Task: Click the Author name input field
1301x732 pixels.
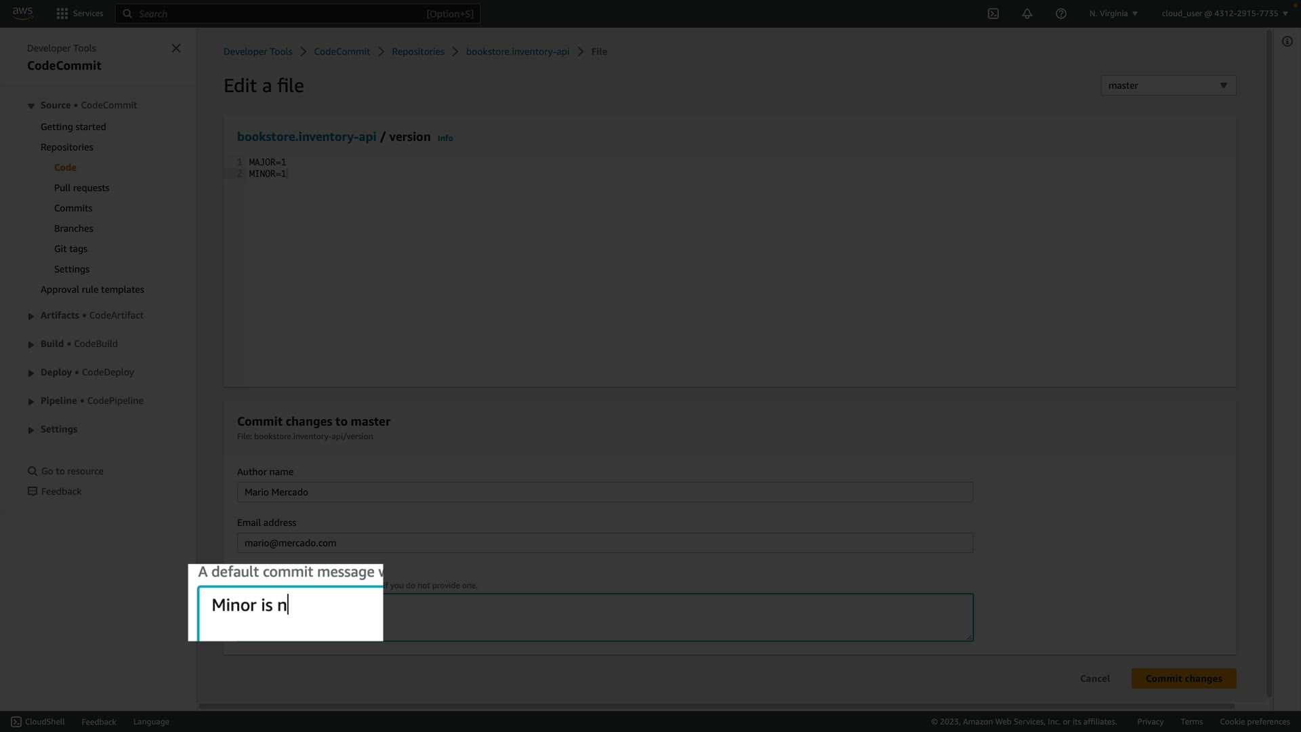Action: [604, 492]
